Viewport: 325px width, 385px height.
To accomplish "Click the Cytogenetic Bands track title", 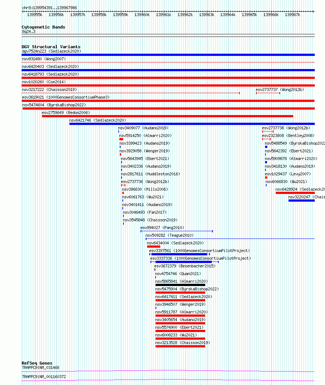I will [x=43, y=27].
